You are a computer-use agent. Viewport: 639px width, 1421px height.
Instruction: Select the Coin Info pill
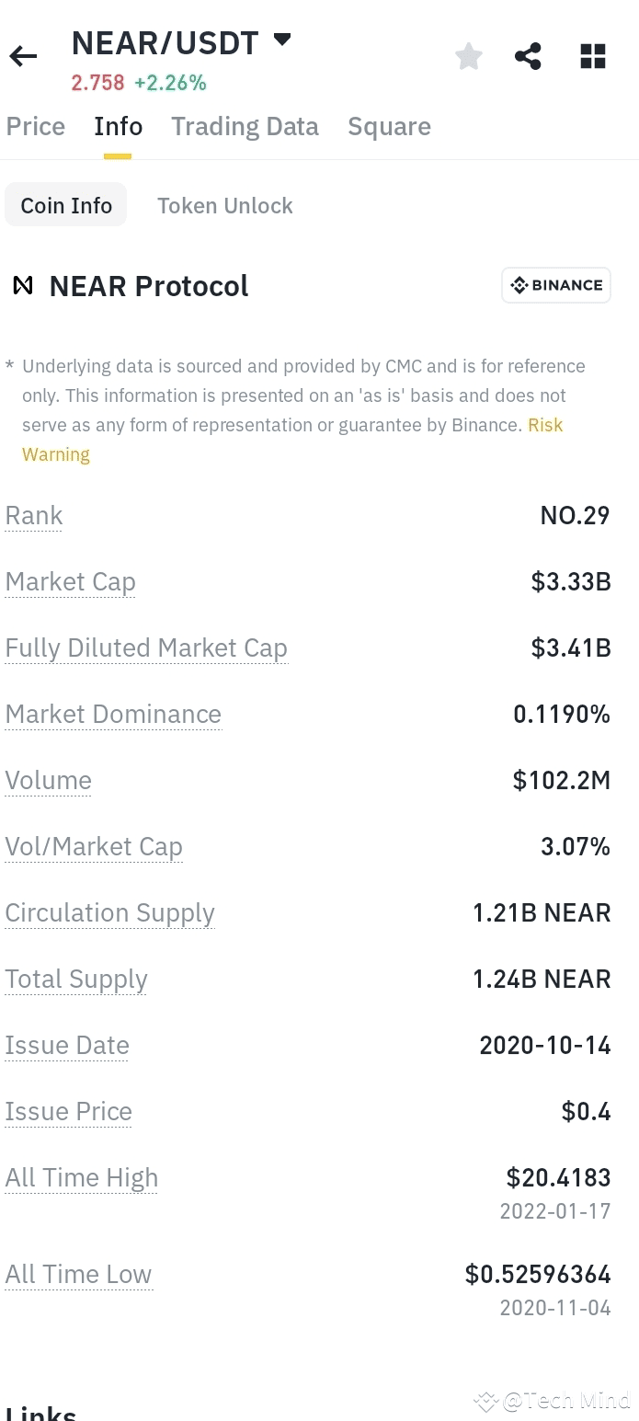pyautogui.click(x=66, y=205)
